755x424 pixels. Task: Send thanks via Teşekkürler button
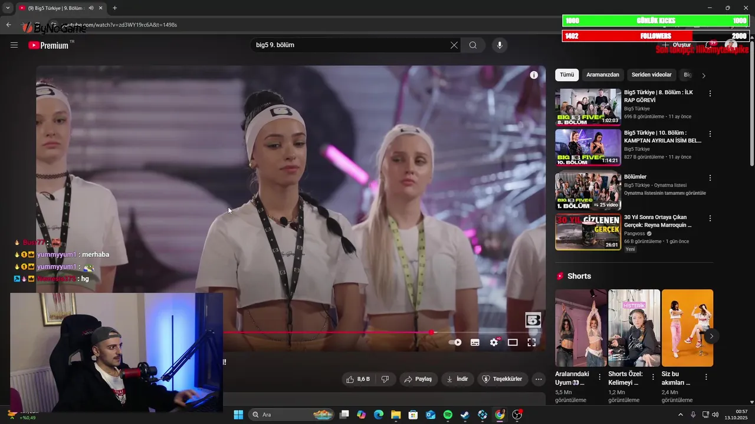(503, 379)
